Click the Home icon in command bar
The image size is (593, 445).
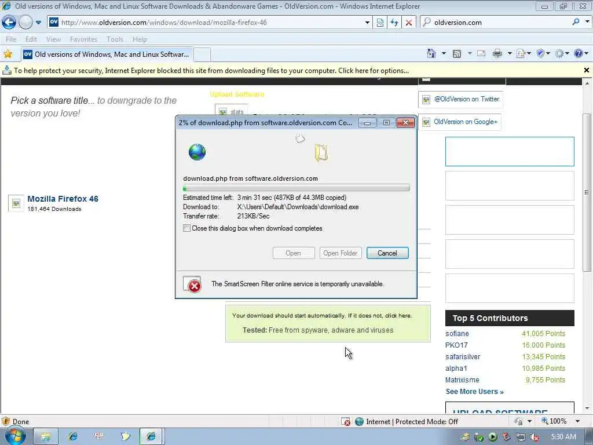[431, 54]
